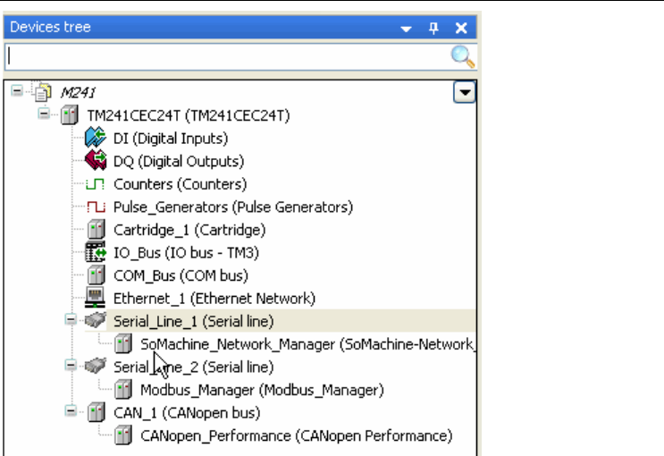The image size is (664, 456).
Task: Collapse the M241 root node
Action: pos(17,90)
